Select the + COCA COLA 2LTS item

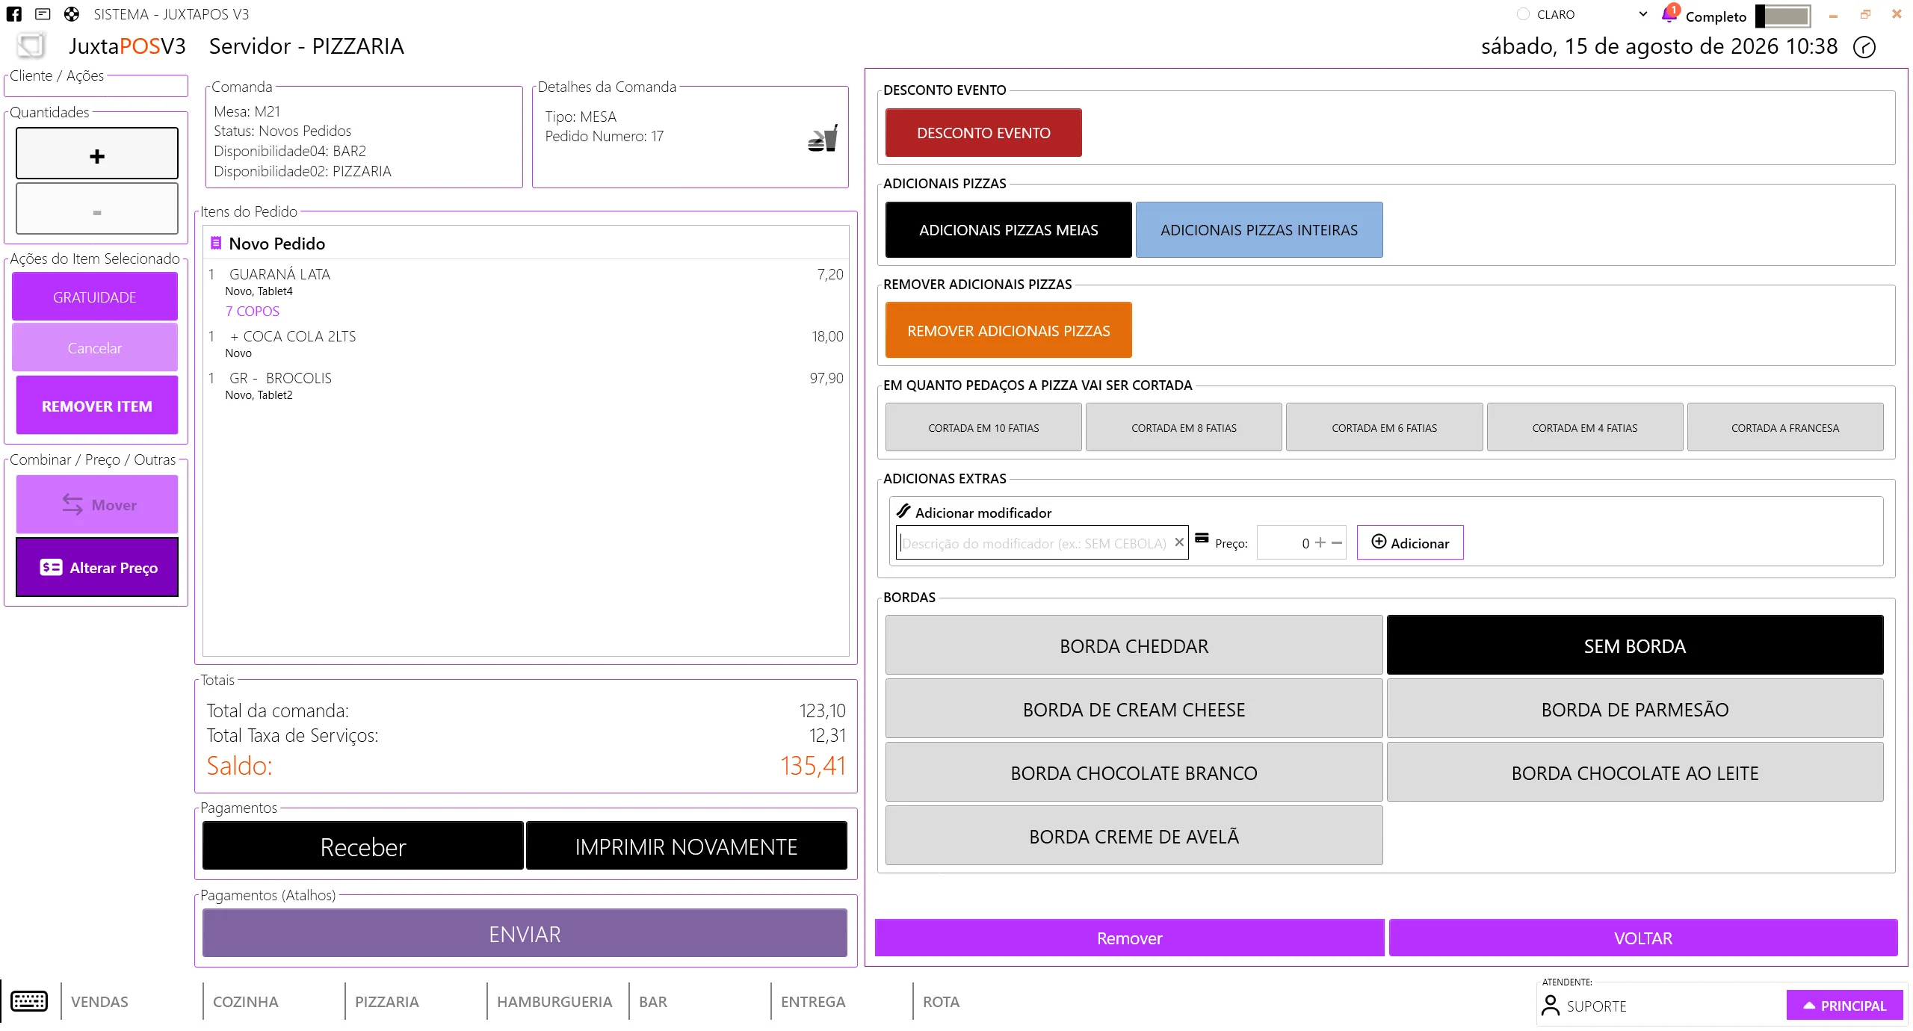click(x=526, y=344)
